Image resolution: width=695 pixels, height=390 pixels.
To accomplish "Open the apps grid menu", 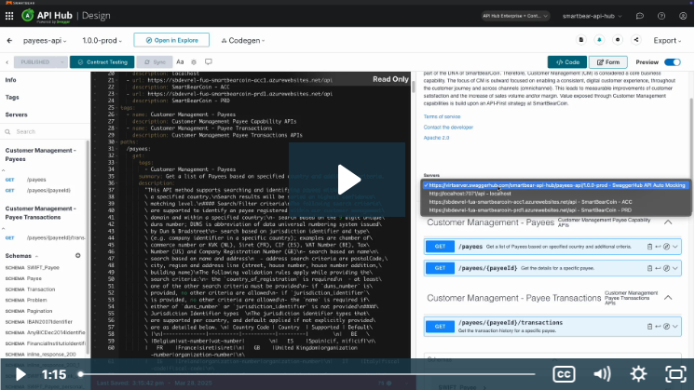I will coord(9,16).
